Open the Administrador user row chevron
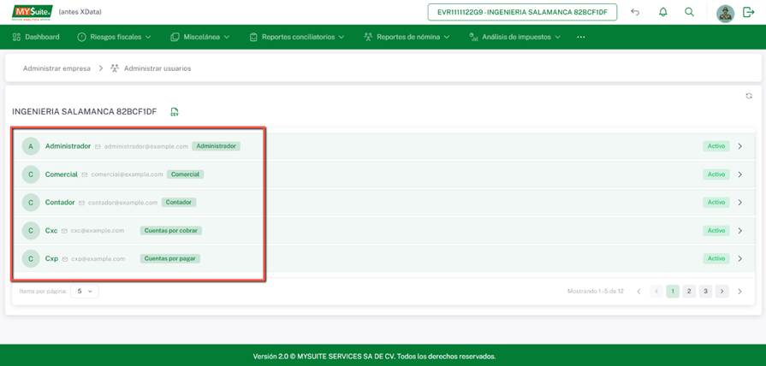The image size is (766, 366). pos(739,146)
